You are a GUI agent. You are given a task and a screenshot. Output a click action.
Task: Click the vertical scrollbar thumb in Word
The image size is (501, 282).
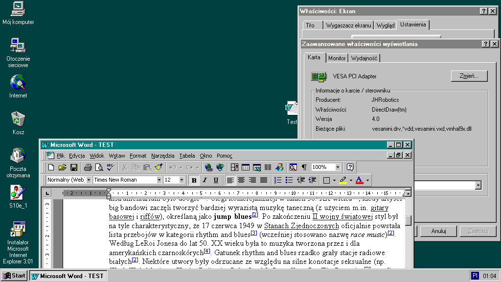[408, 221]
